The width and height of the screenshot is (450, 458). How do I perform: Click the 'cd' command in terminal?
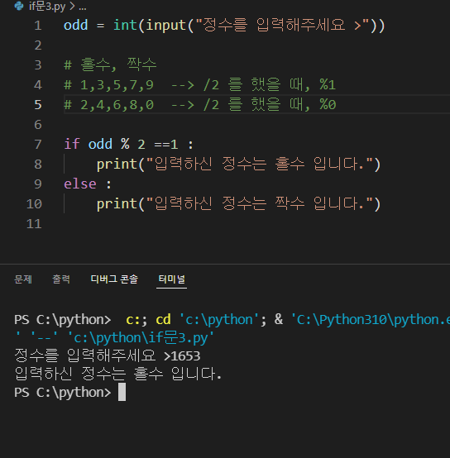[x=163, y=320]
